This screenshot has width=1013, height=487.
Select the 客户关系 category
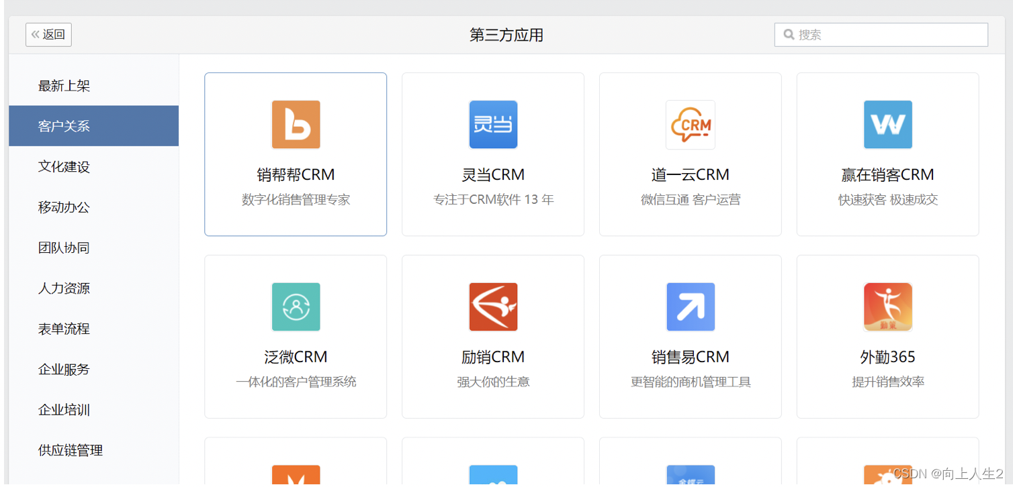click(94, 126)
